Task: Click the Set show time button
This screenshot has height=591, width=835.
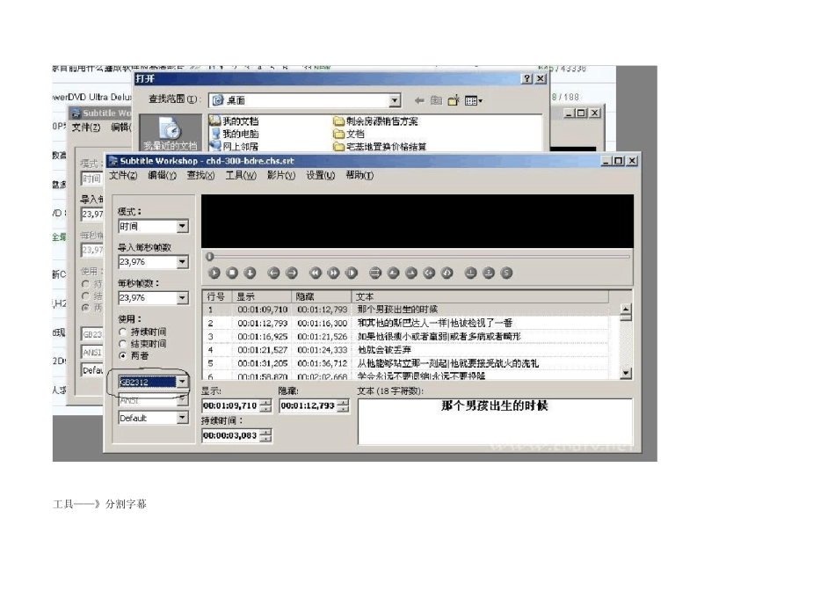Action: (x=393, y=273)
